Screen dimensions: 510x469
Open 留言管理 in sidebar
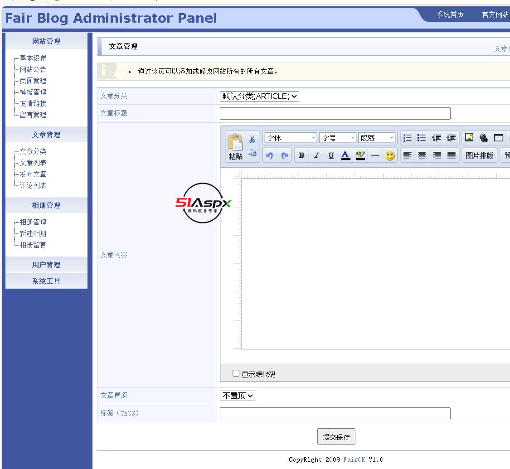33,115
